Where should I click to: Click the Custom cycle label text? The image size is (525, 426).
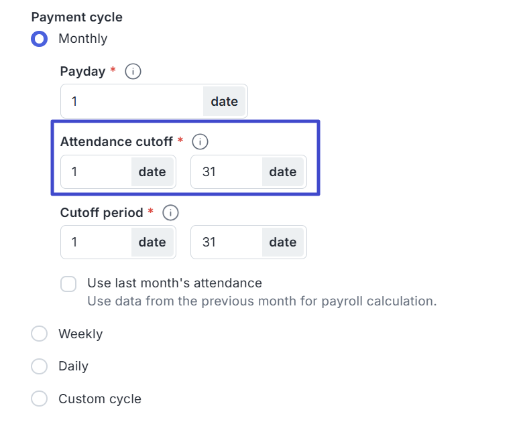100,399
